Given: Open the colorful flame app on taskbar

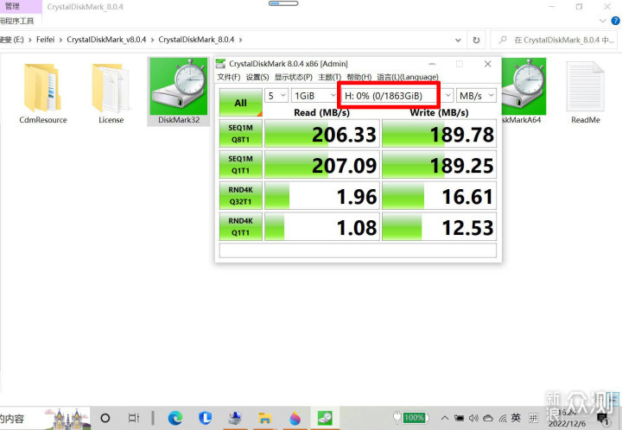Looking at the screenshot, I should (x=295, y=418).
